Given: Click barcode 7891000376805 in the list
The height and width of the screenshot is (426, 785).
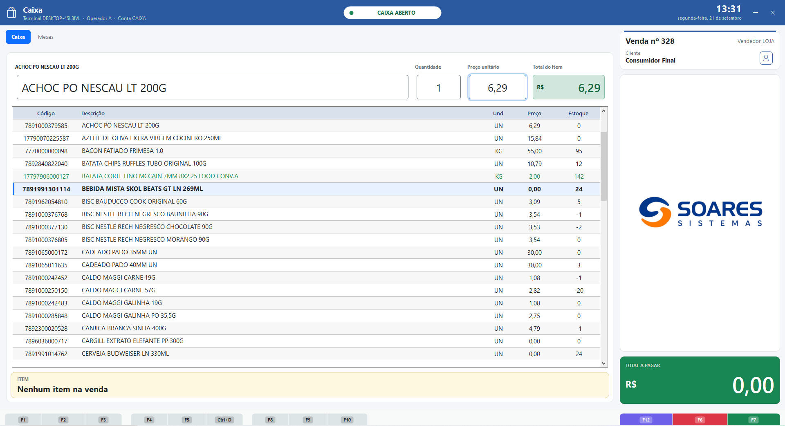Looking at the screenshot, I should pyautogui.click(x=46, y=240).
